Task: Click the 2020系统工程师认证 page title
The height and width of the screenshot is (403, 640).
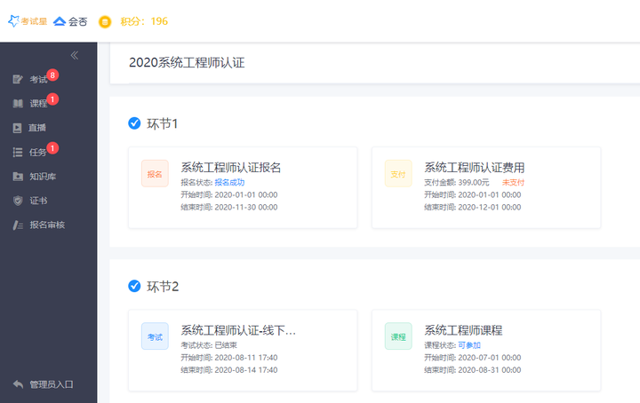Action: (x=187, y=63)
